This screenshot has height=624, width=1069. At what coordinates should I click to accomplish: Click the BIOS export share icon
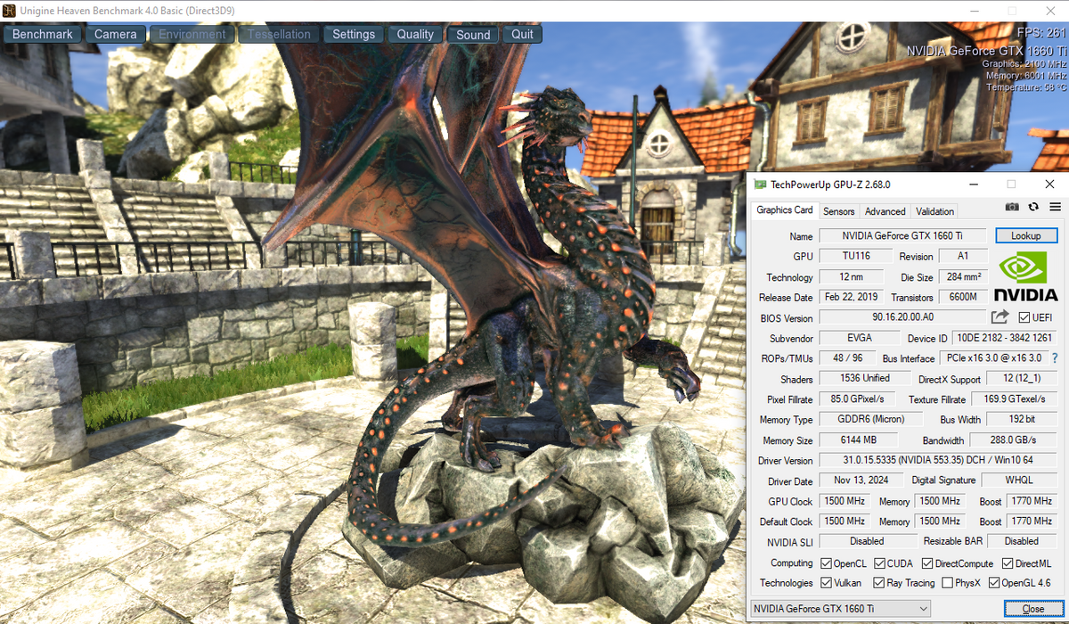[1000, 317]
